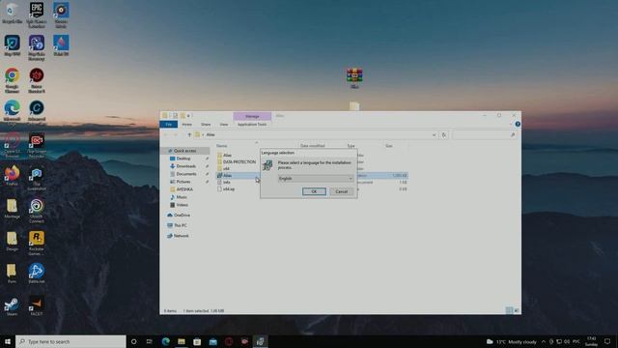
Task: Select Quick access in the sidebar
Action: point(184,151)
